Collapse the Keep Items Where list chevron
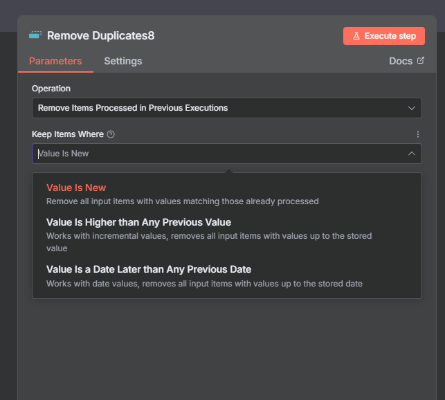This screenshot has height=400, width=445. click(x=412, y=154)
